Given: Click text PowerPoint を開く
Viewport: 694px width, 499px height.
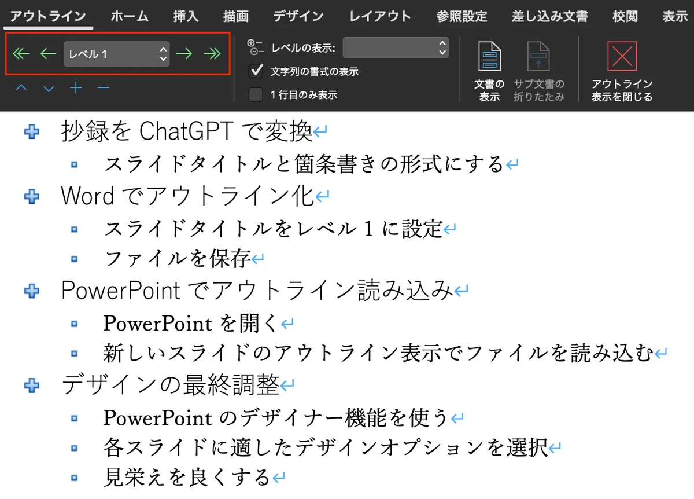Looking at the screenshot, I should click(x=191, y=323).
